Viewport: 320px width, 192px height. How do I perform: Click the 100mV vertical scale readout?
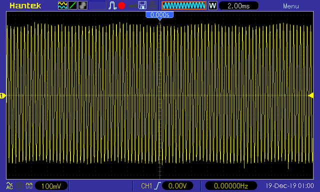[x=51, y=186]
